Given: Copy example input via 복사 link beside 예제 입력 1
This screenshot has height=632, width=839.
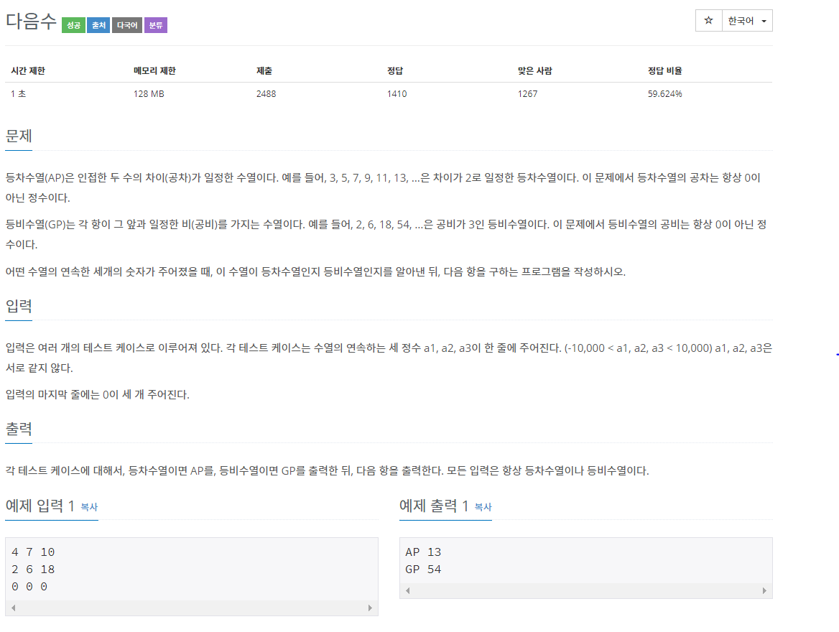Looking at the screenshot, I should coord(89,507).
